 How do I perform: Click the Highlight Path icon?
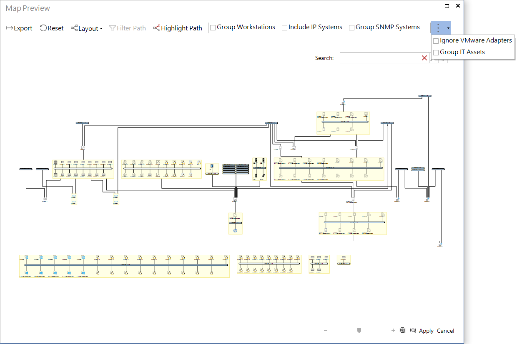coord(157,28)
